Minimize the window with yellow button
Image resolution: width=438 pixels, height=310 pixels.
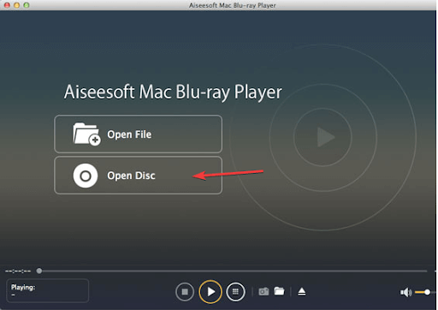pos(16,5)
